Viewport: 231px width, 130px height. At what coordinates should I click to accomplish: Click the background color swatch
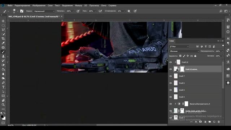point(4,118)
